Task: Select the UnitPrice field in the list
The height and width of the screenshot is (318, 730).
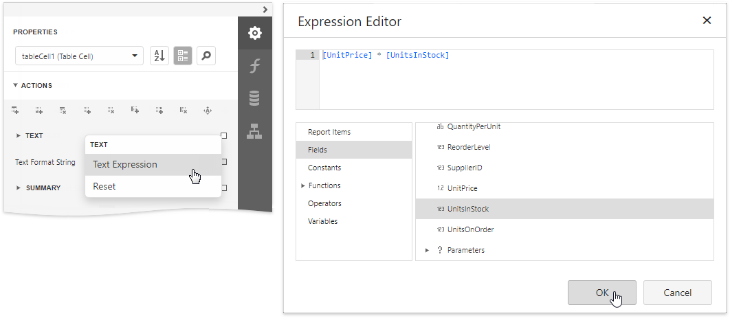Action: [x=462, y=188]
